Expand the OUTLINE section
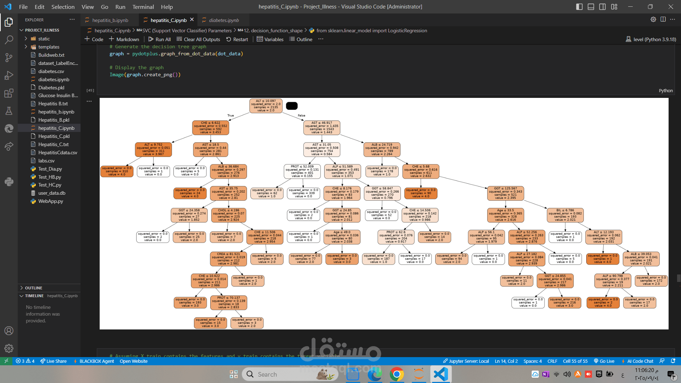Screen dimensions: 681x383 pyautogui.click(x=33, y=288)
